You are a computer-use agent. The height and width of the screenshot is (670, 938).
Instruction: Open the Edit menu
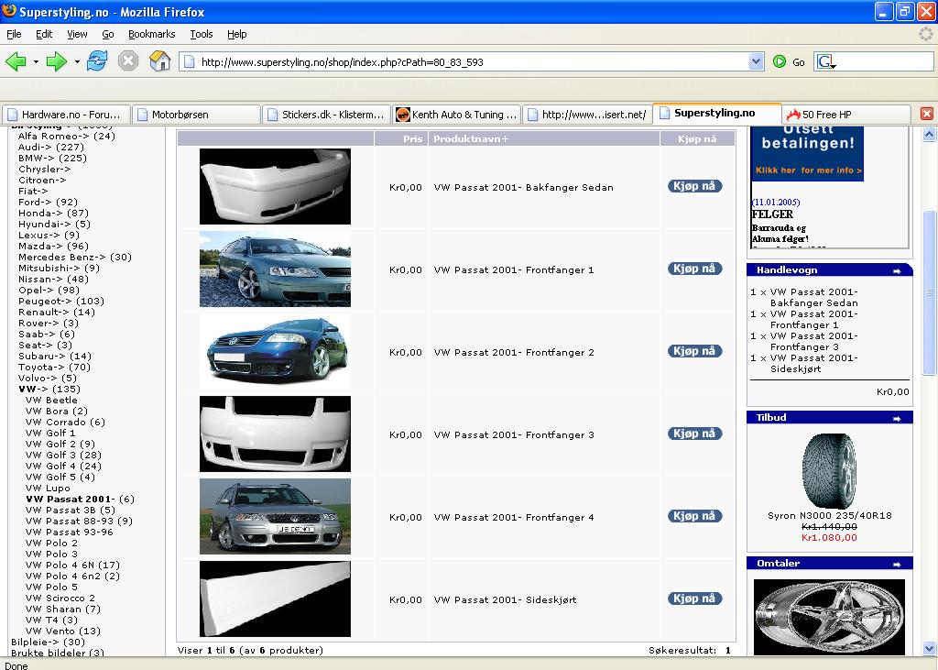coord(44,34)
